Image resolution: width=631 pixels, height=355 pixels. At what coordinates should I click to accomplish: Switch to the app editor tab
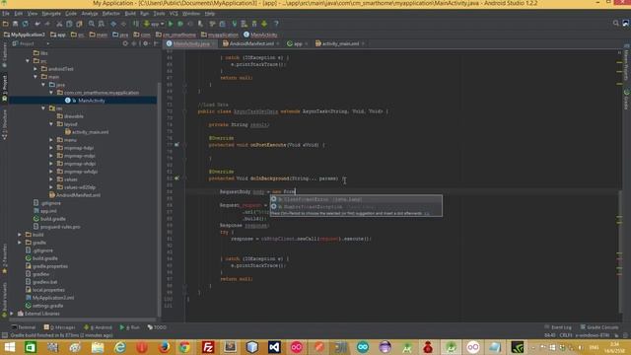297,43
